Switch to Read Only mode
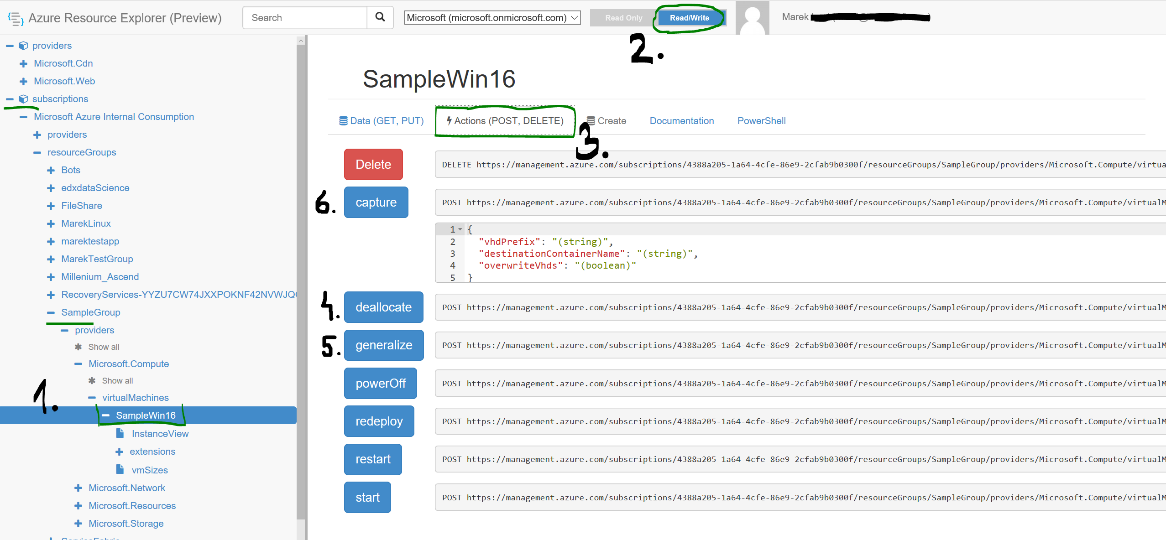1166x540 pixels. pos(623,18)
